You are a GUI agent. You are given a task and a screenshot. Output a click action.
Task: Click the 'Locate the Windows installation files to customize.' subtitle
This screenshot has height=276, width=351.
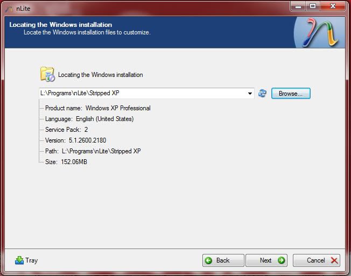87,32
